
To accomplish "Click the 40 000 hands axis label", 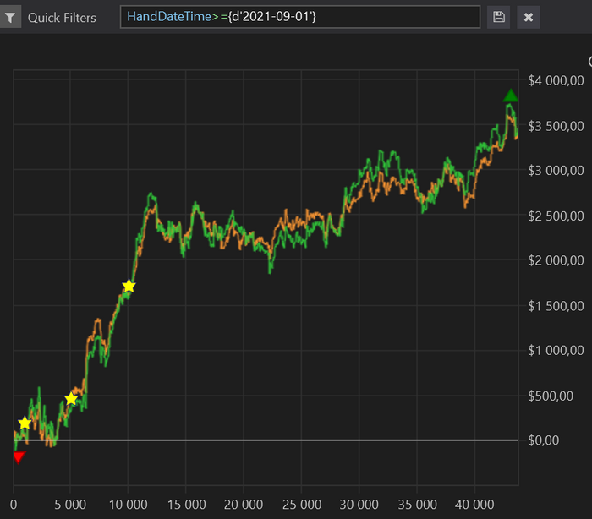I will pos(474,505).
